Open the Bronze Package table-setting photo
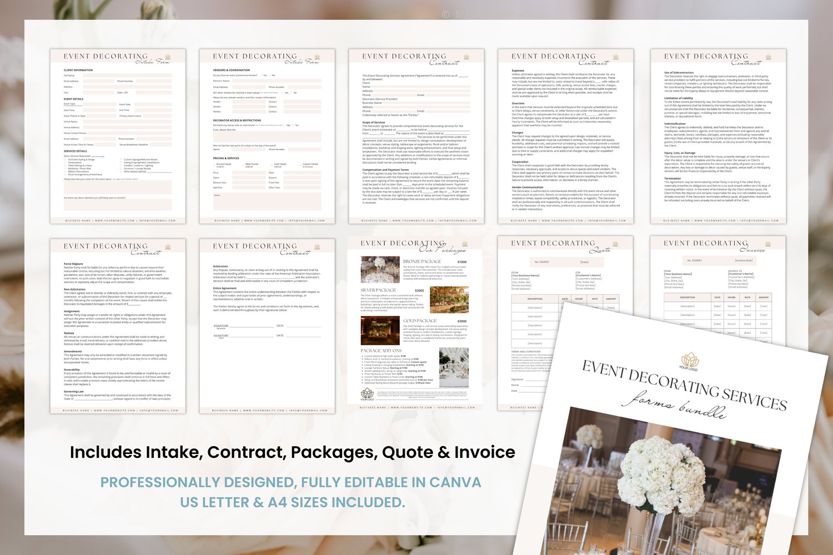833x555 pixels. tap(380, 270)
